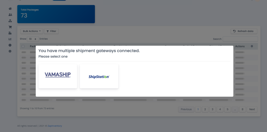Image resolution: width=267 pixels, height=132 pixels.
Task: Click the settings gear in the sidebar
Action: (10, 51)
